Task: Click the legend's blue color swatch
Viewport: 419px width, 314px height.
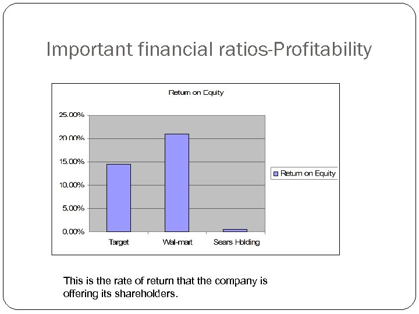Action: (x=276, y=173)
